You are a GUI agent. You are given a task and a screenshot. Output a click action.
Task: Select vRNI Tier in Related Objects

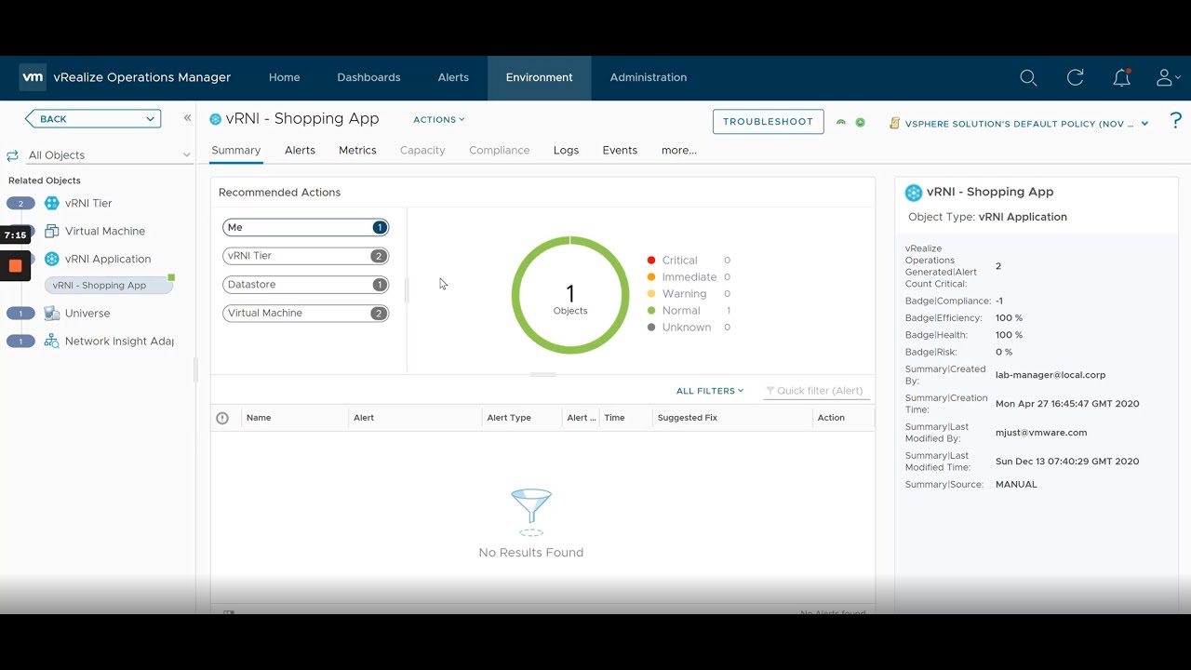coord(88,203)
